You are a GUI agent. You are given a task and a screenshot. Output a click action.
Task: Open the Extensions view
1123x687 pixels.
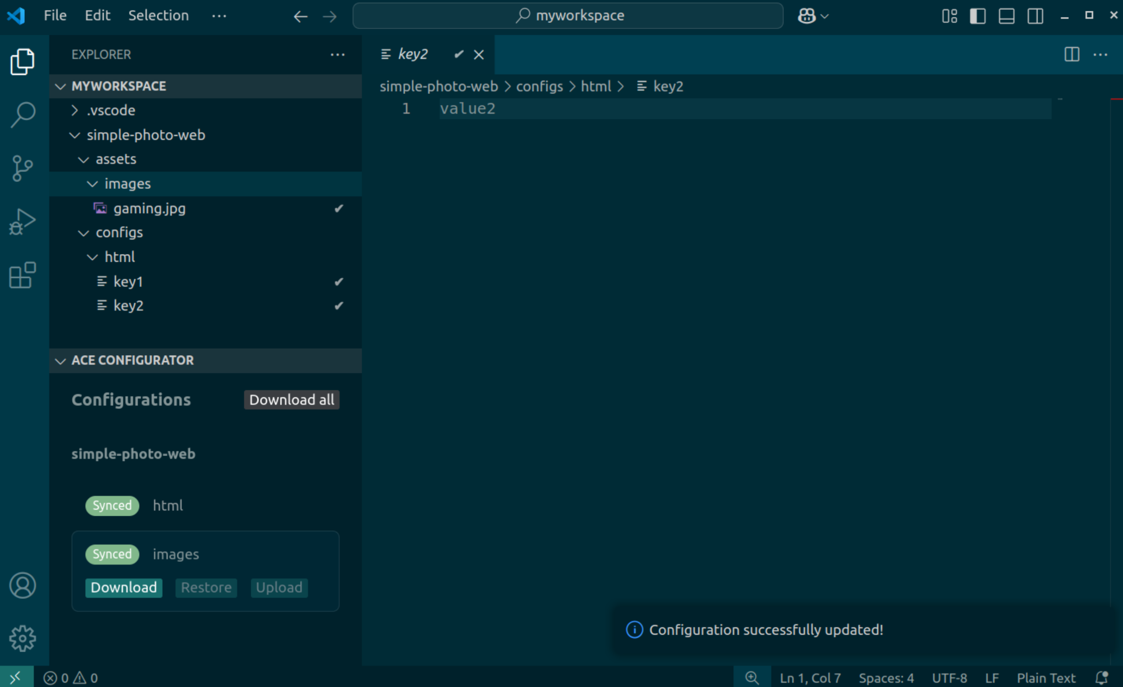click(22, 275)
